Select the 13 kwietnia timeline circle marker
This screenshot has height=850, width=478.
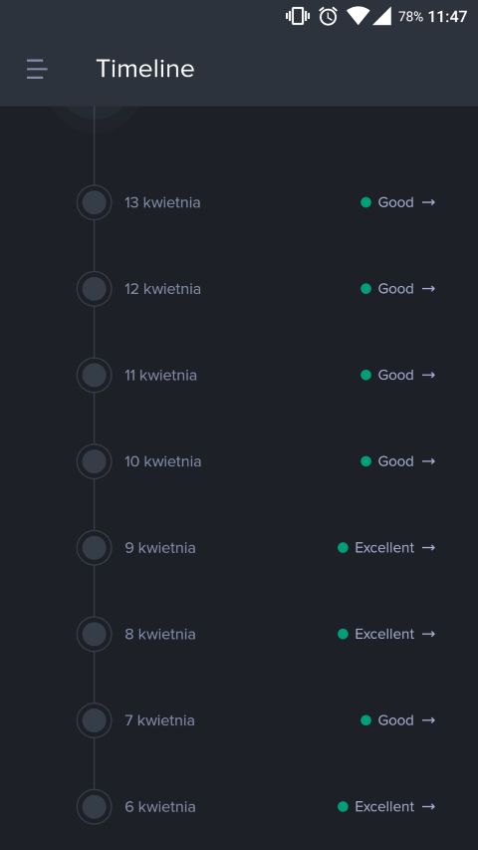click(95, 202)
